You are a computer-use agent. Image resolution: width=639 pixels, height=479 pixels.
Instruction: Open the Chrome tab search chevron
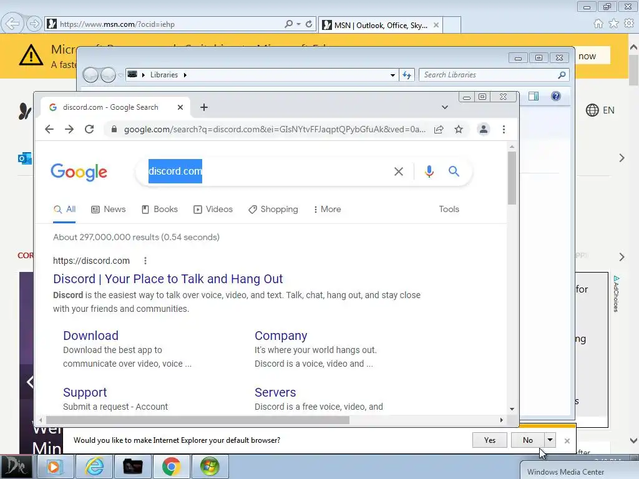pos(444,107)
